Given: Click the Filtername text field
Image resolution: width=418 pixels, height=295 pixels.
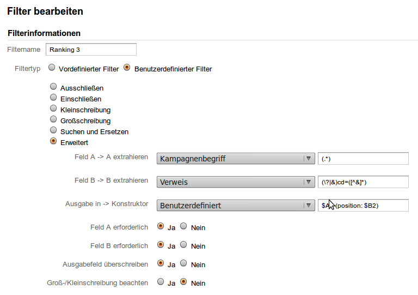Looking at the screenshot, I should tap(91, 50).
